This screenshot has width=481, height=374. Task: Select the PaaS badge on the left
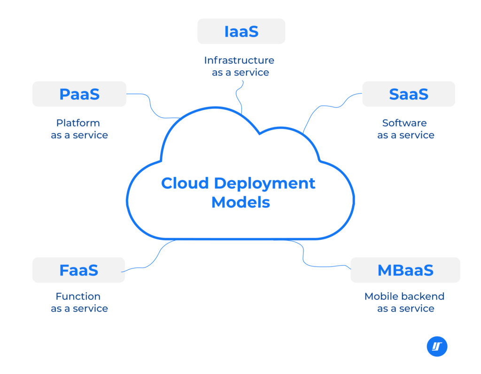[79, 94]
